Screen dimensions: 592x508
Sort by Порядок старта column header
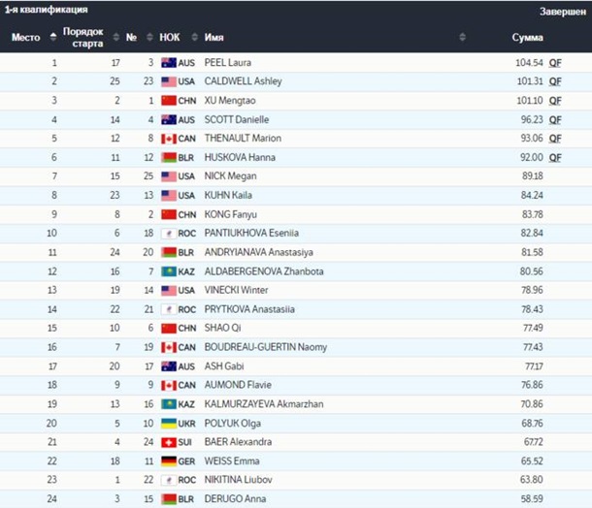point(82,37)
